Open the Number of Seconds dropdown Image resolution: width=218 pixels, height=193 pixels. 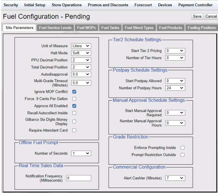click(x=81, y=153)
